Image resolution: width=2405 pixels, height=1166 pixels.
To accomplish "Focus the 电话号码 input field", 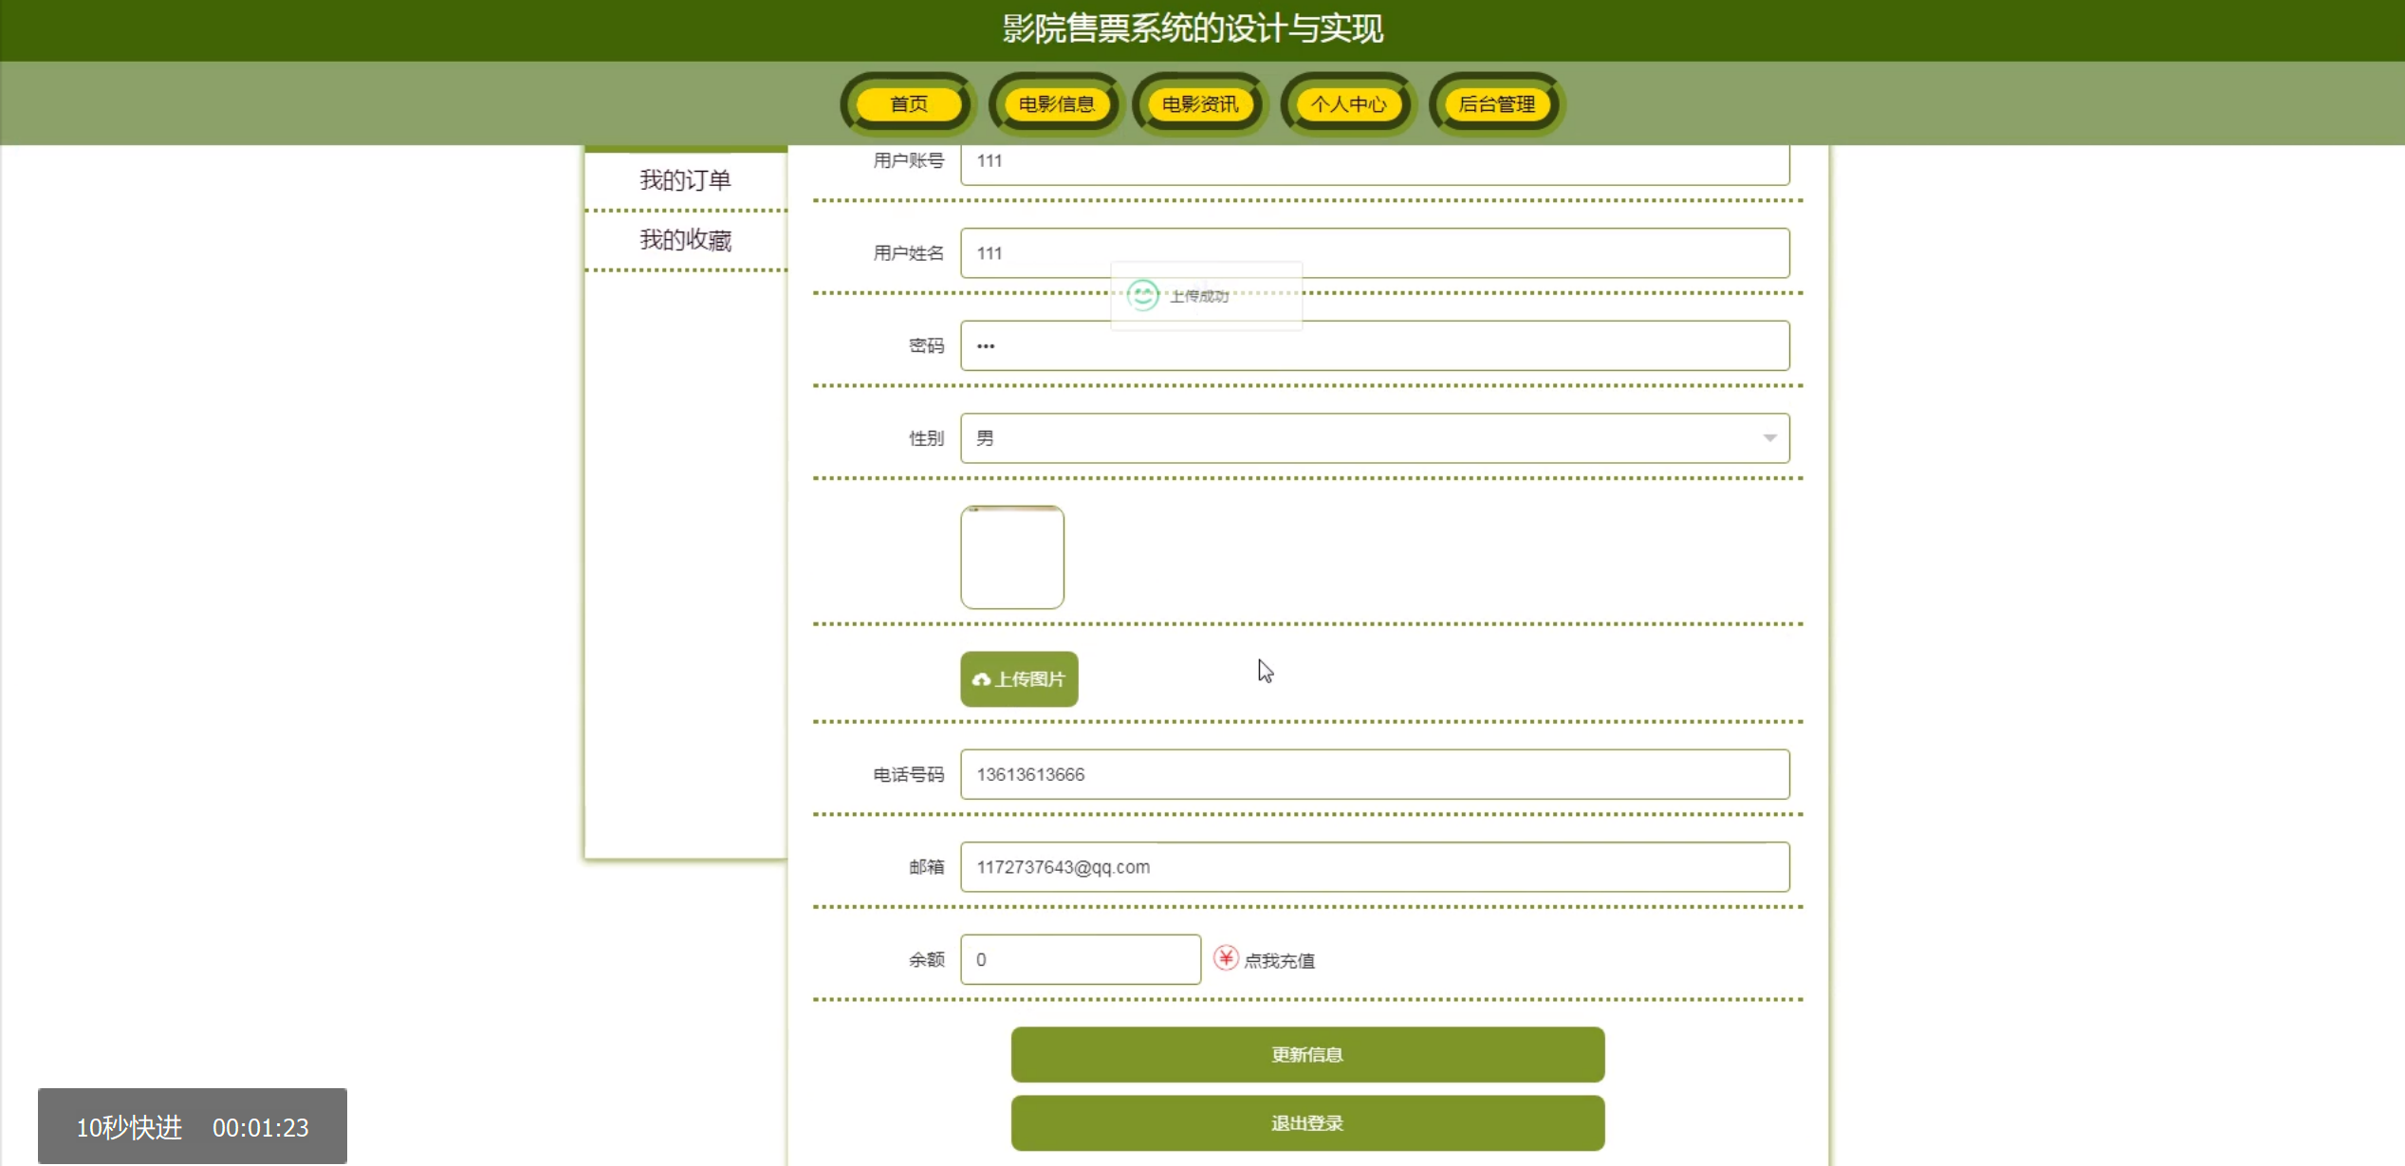I will 1374,774.
